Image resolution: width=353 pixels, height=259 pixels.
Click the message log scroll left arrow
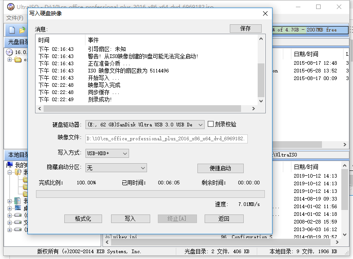click(40, 109)
